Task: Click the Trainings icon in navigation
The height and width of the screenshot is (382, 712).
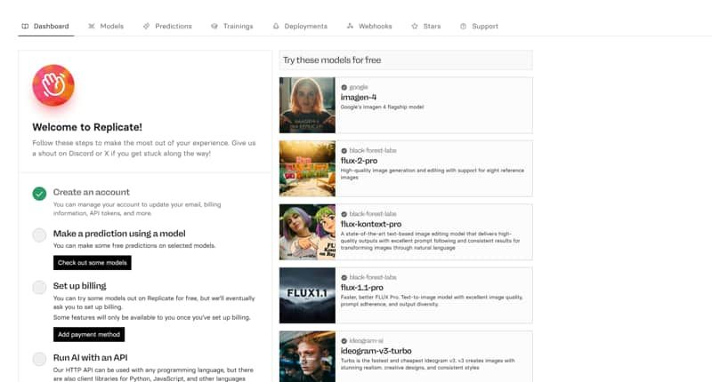Action: tap(214, 27)
